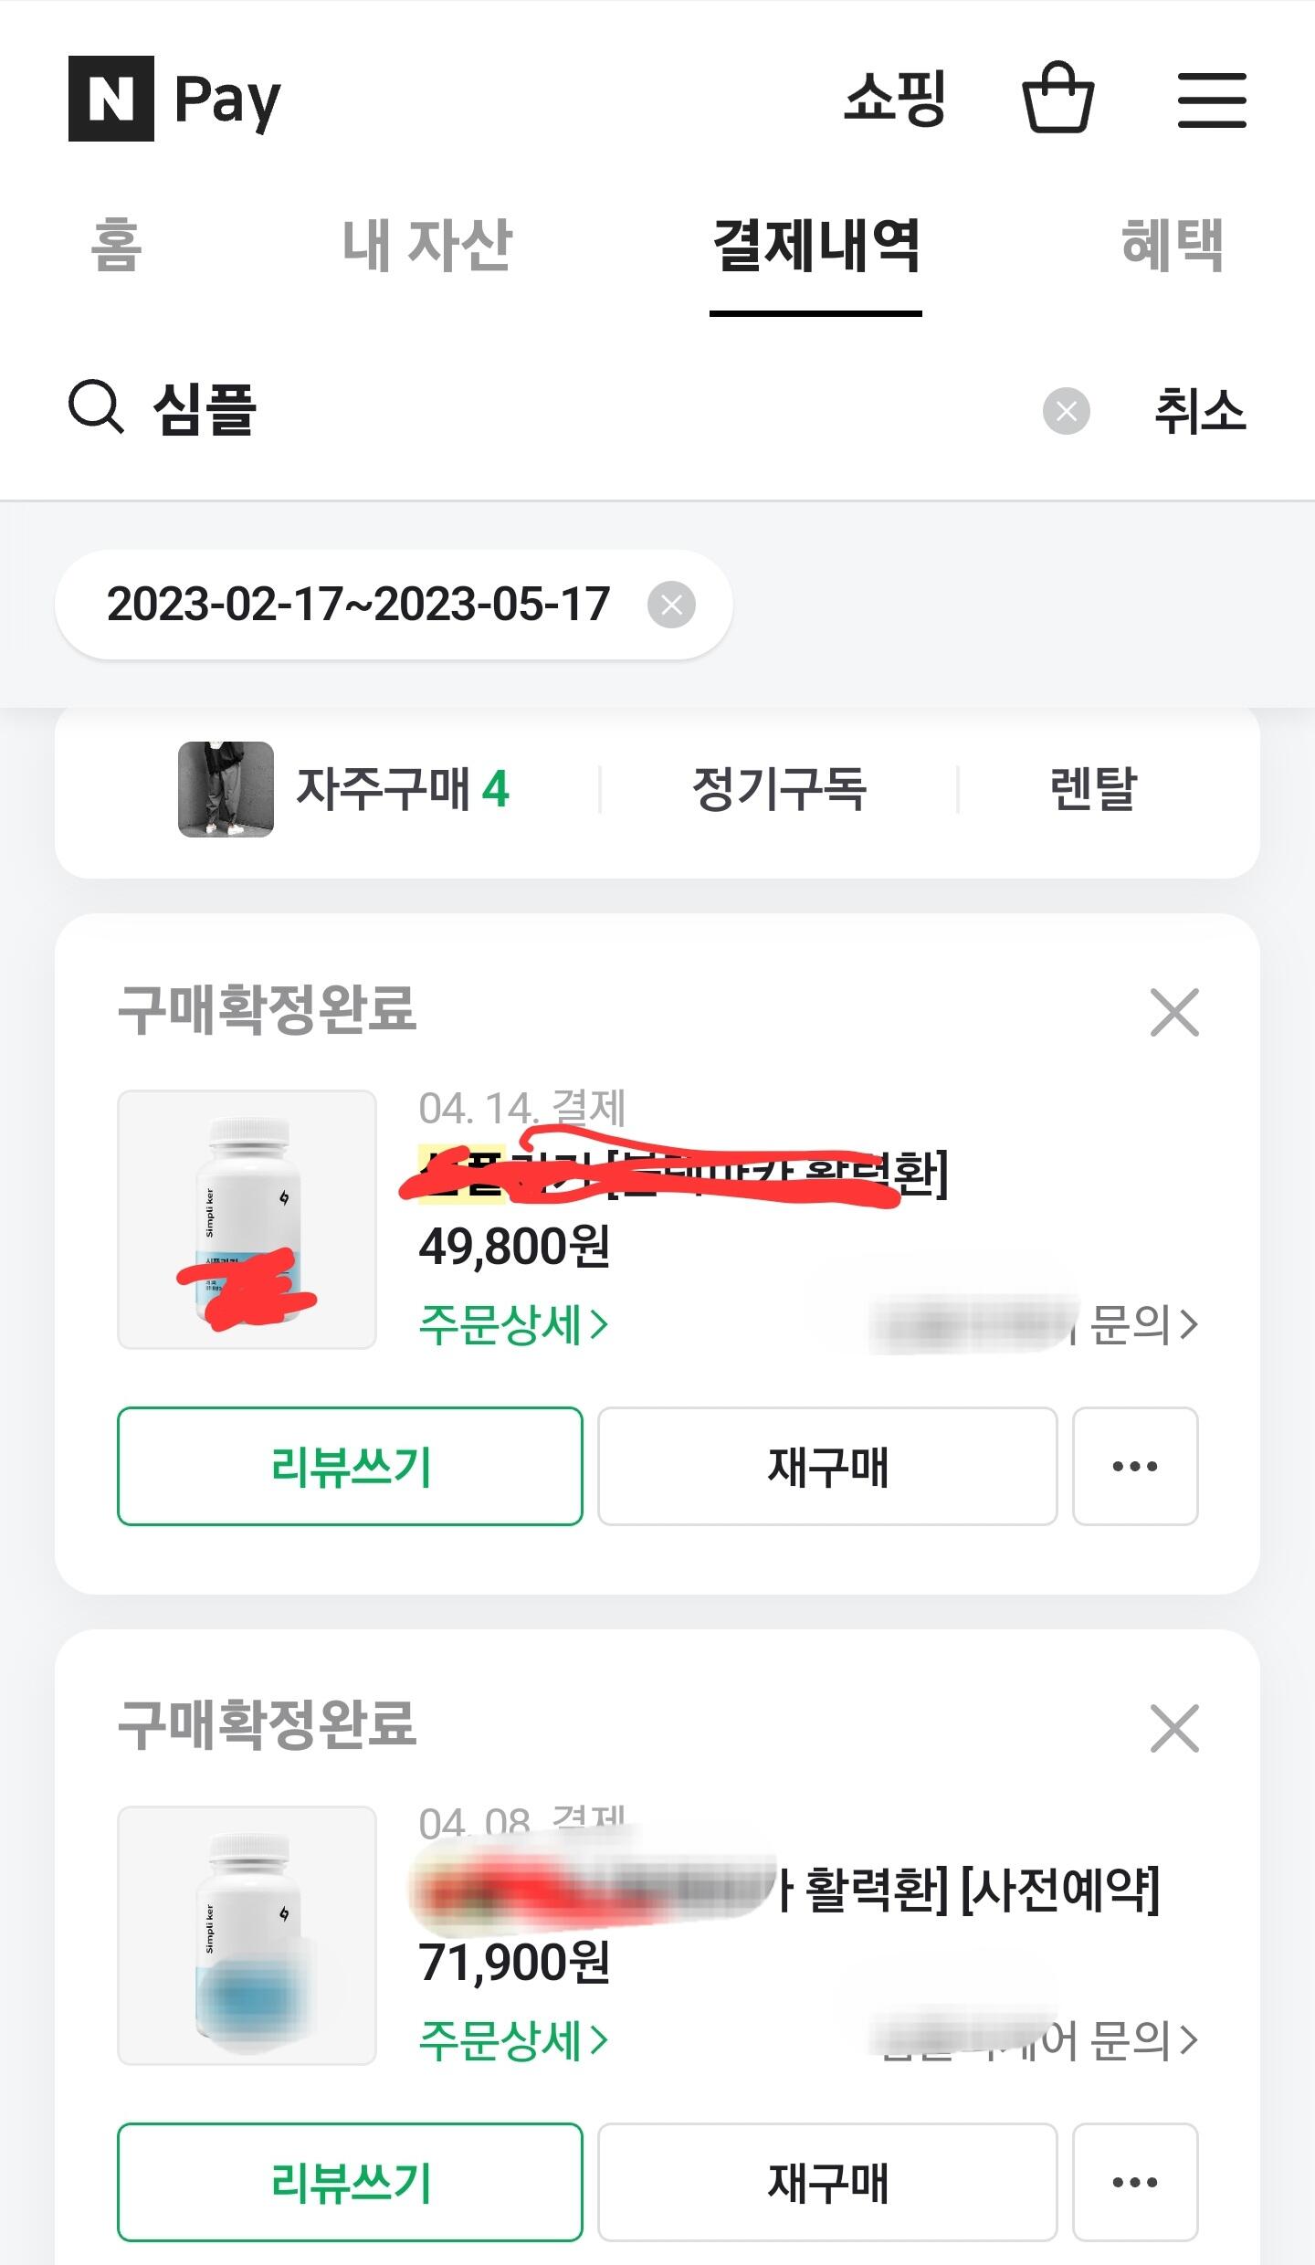Click the 쇼핑 link in header
This screenshot has height=2265, width=1315.
(x=894, y=98)
